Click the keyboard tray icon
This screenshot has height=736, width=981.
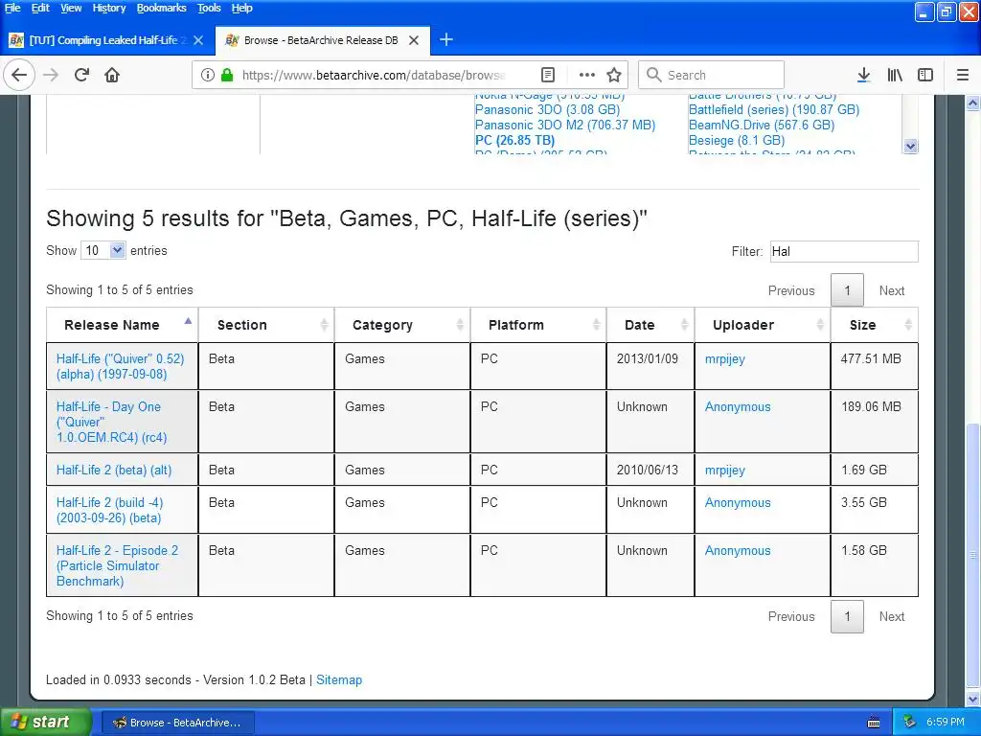point(874,723)
